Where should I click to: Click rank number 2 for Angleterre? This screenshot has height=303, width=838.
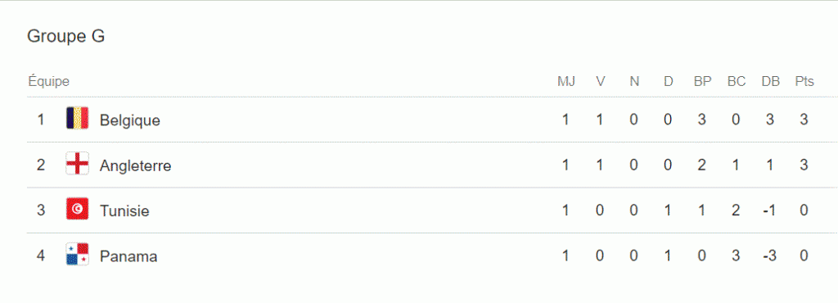click(x=41, y=165)
